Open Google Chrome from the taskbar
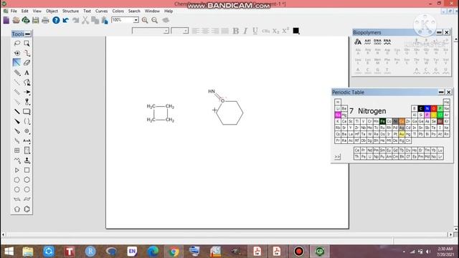 point(174,252)
